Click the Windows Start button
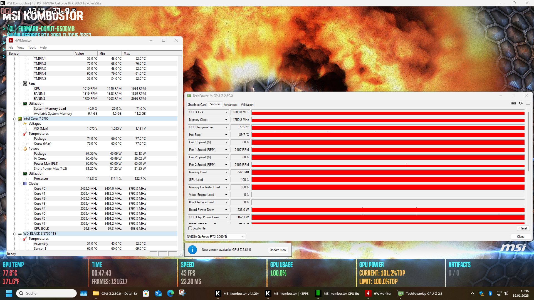Screen dimensions: 534x300 (x=9, y=293)
